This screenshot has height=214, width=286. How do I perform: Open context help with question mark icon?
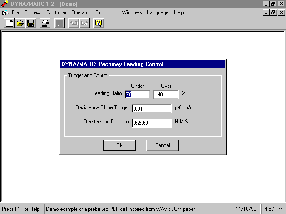[99, 23]
